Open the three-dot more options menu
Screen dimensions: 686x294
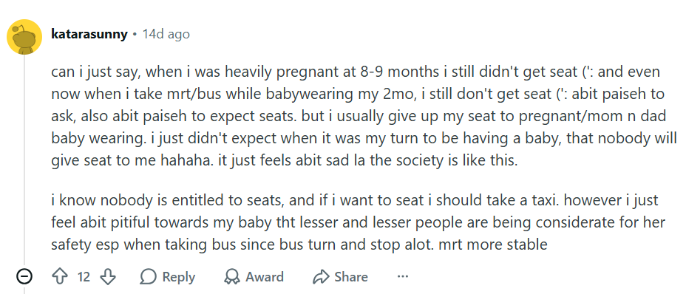402,276
